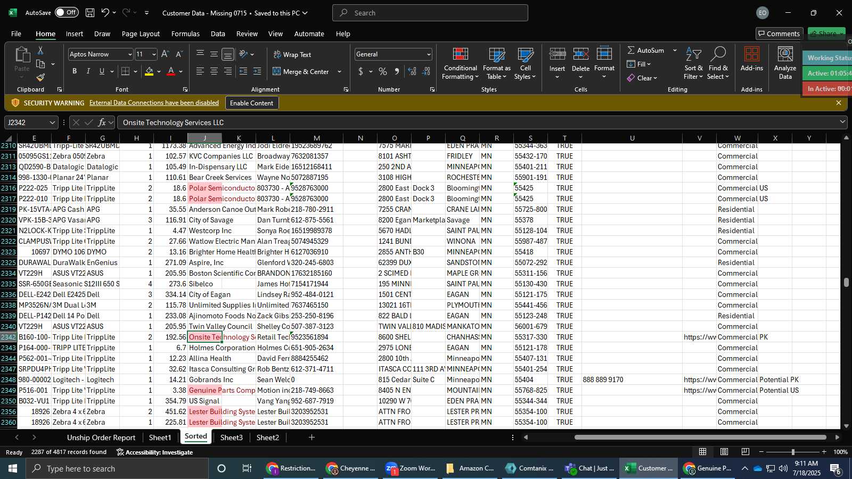Add a new sheet with plus button
The image size is (852, 479).
click(312, 437)
